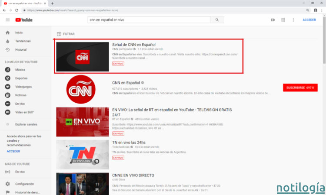Click Deportes in the sidebar
This screenshot has width=326, height=195.
[x=21, y=78]
